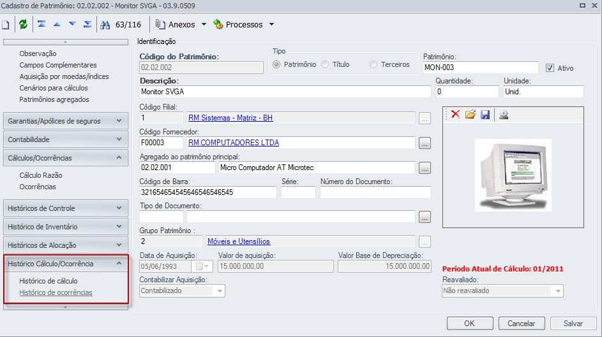Open Cenários para cálculos
Image resolution: width=602 pixels, height=337 pixels.
tap(54, 88)
